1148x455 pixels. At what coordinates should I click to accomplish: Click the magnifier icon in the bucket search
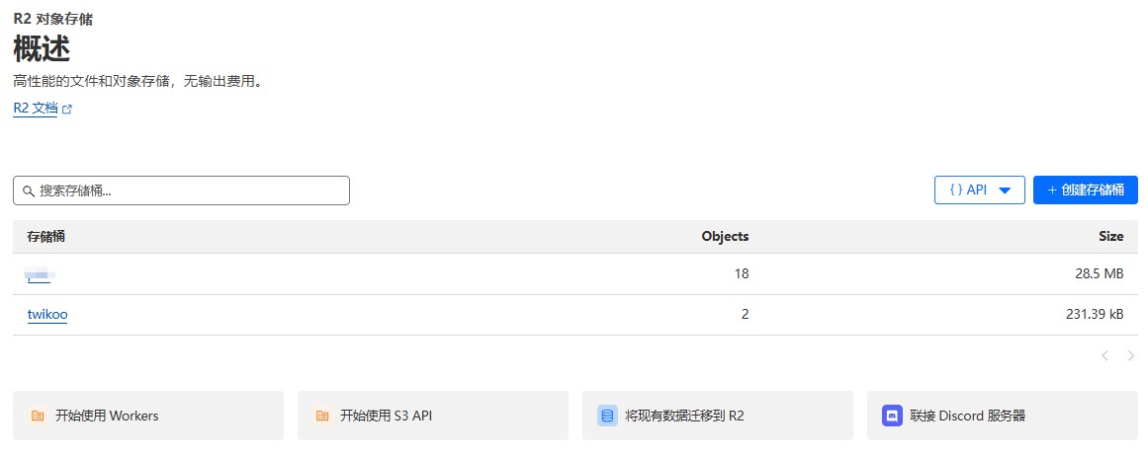[x=29, y=190]
